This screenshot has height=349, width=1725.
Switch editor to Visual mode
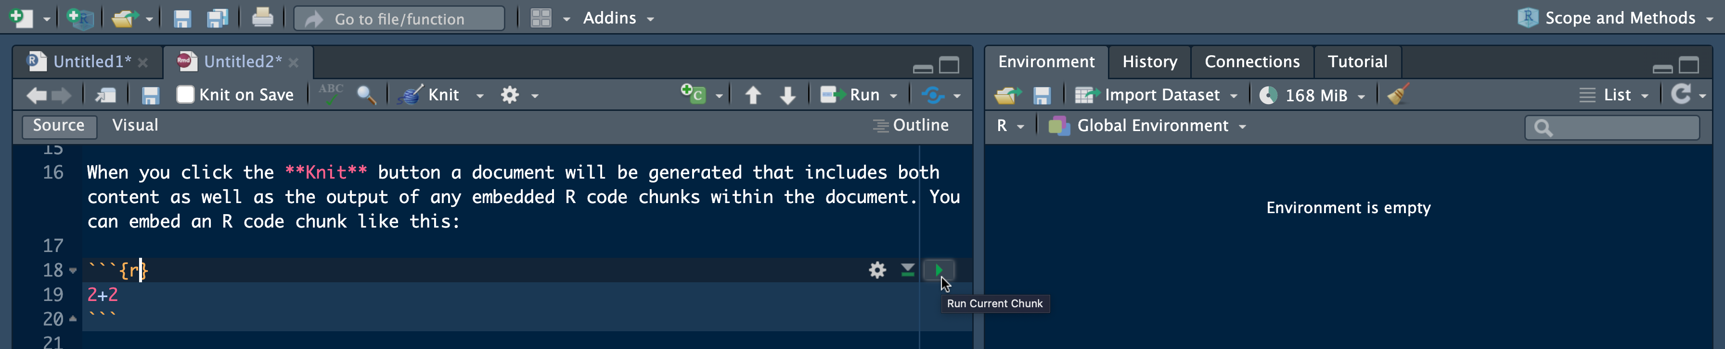(135, 125)
